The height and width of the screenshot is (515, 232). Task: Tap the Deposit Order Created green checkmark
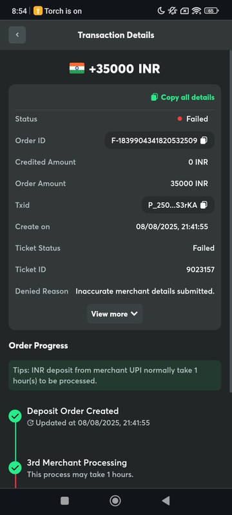[15, 417]
